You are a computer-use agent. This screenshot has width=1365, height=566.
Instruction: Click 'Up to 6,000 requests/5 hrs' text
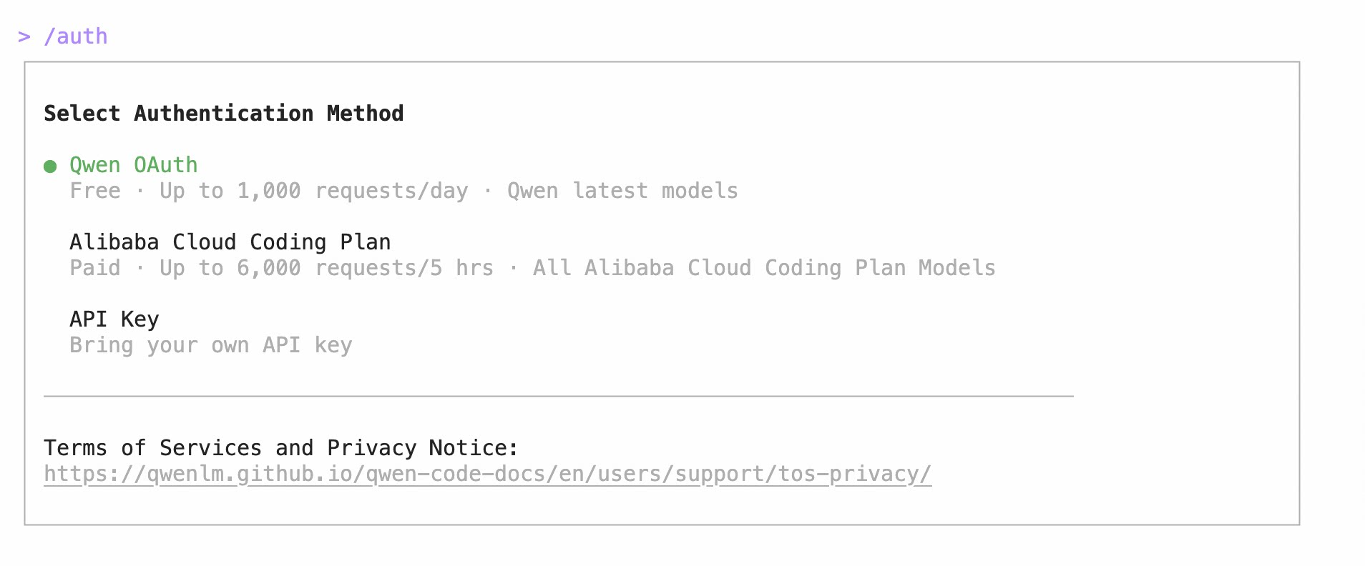(326, 268)
